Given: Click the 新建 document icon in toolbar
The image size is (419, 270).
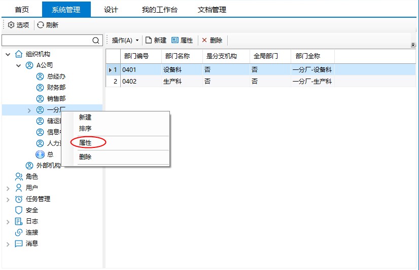Looking at the screenshot, I should pyautogui.click(x=149, y=40).
